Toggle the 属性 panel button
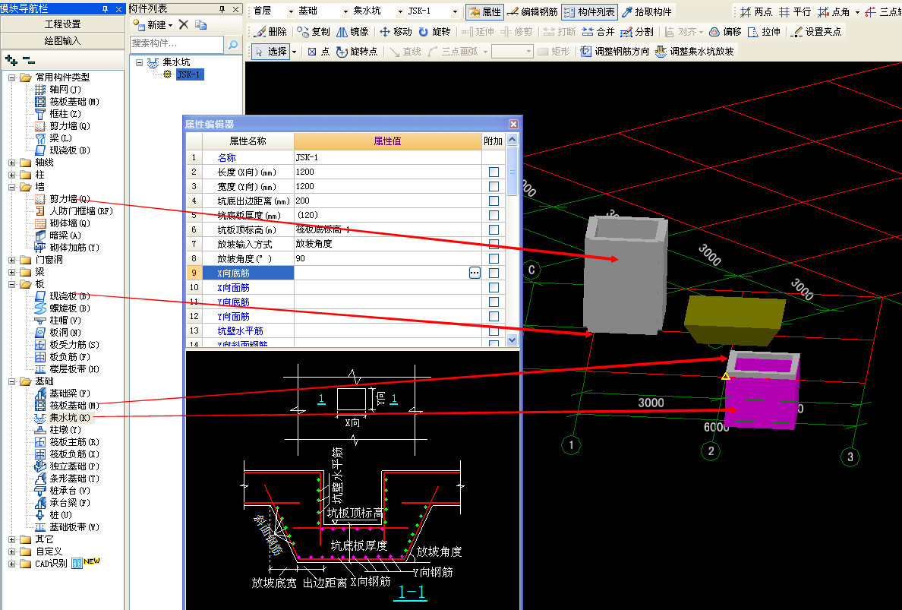Image resolution: width=902 pixels, height=610 pixels. coord(484,11)
